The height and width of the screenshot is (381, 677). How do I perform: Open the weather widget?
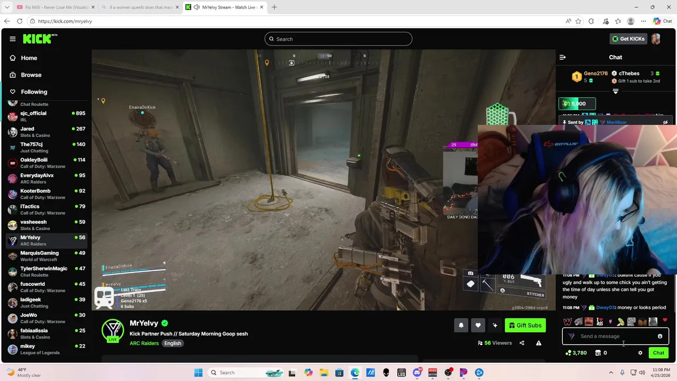tap(22, 373)
